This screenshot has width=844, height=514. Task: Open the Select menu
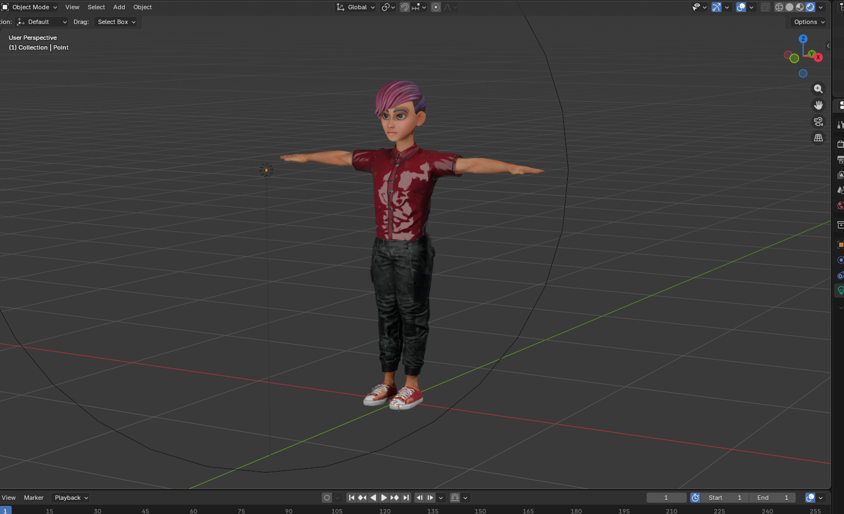pos(96,7)
